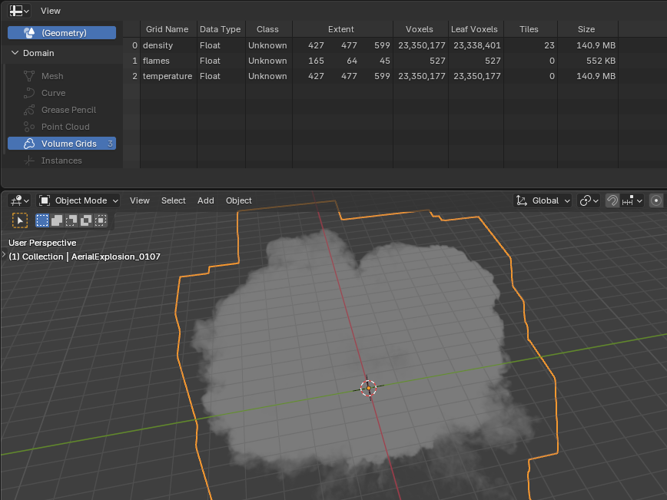Viewport: 667px width, 500px height.
Task: Click the Curve domain icon
Action: click(x=29, y=93)
